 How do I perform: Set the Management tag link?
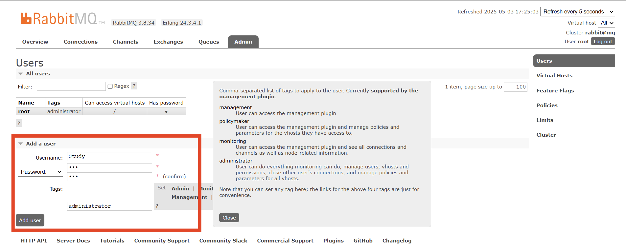click(x=189, y=197)
